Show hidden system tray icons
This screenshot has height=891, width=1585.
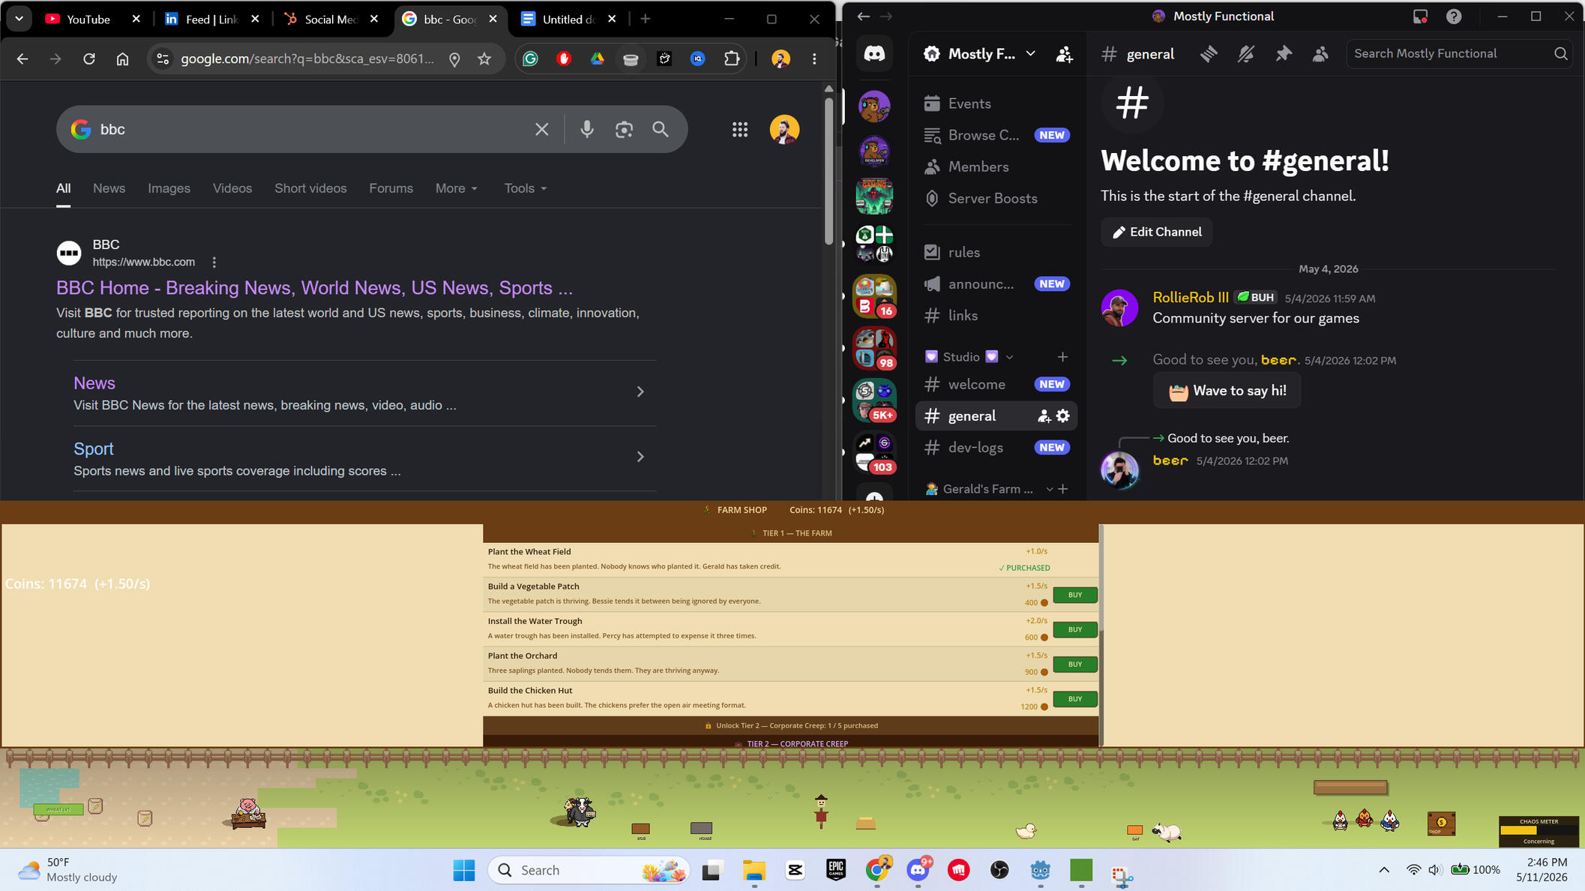(1384, 870)
